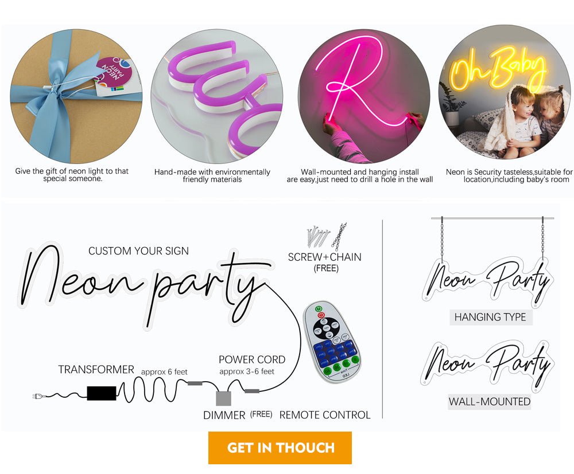Click the Neon Party tag on gift box
Screen dimensions: 574x474
click(x=114, y=75)
